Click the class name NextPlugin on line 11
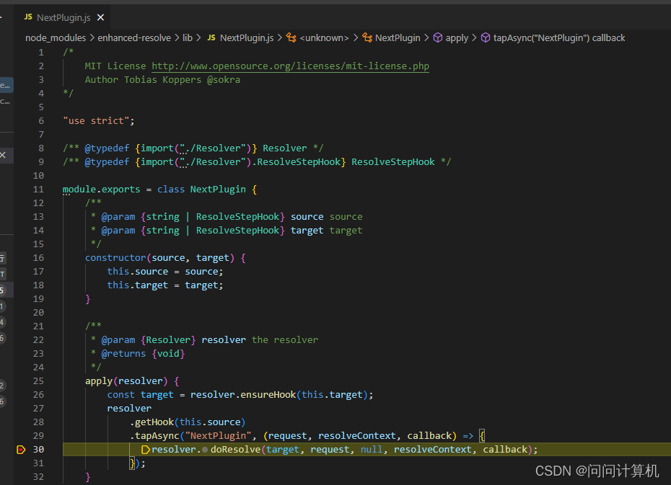This screenshot has width=671, height=485. click(x=218, y=190)
